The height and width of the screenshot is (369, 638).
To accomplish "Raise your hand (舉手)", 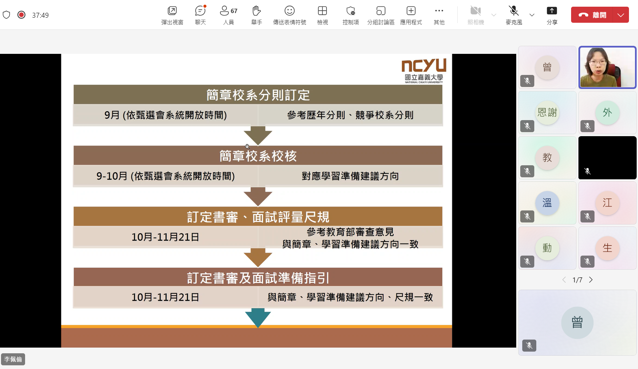I will coord(256,15).
